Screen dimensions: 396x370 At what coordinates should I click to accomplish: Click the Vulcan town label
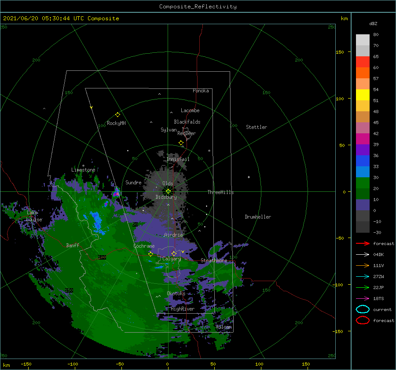coord(224,327)
